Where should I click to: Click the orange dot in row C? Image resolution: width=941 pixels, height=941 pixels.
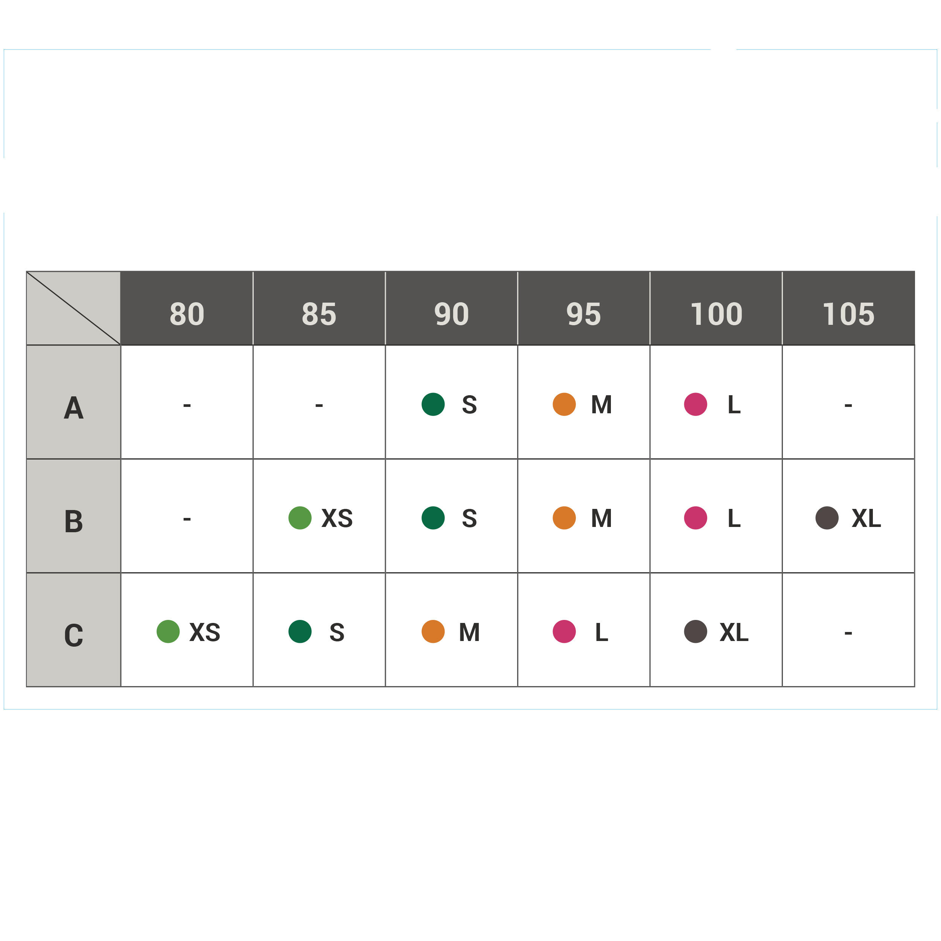pos(433,631)
